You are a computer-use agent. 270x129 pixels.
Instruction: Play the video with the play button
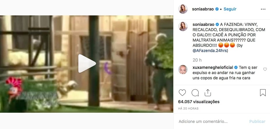tap(87, 64)
